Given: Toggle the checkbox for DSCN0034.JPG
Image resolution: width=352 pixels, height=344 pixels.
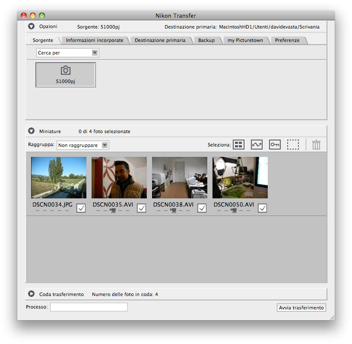Looking at the screenshot, I should pos(81,208).
